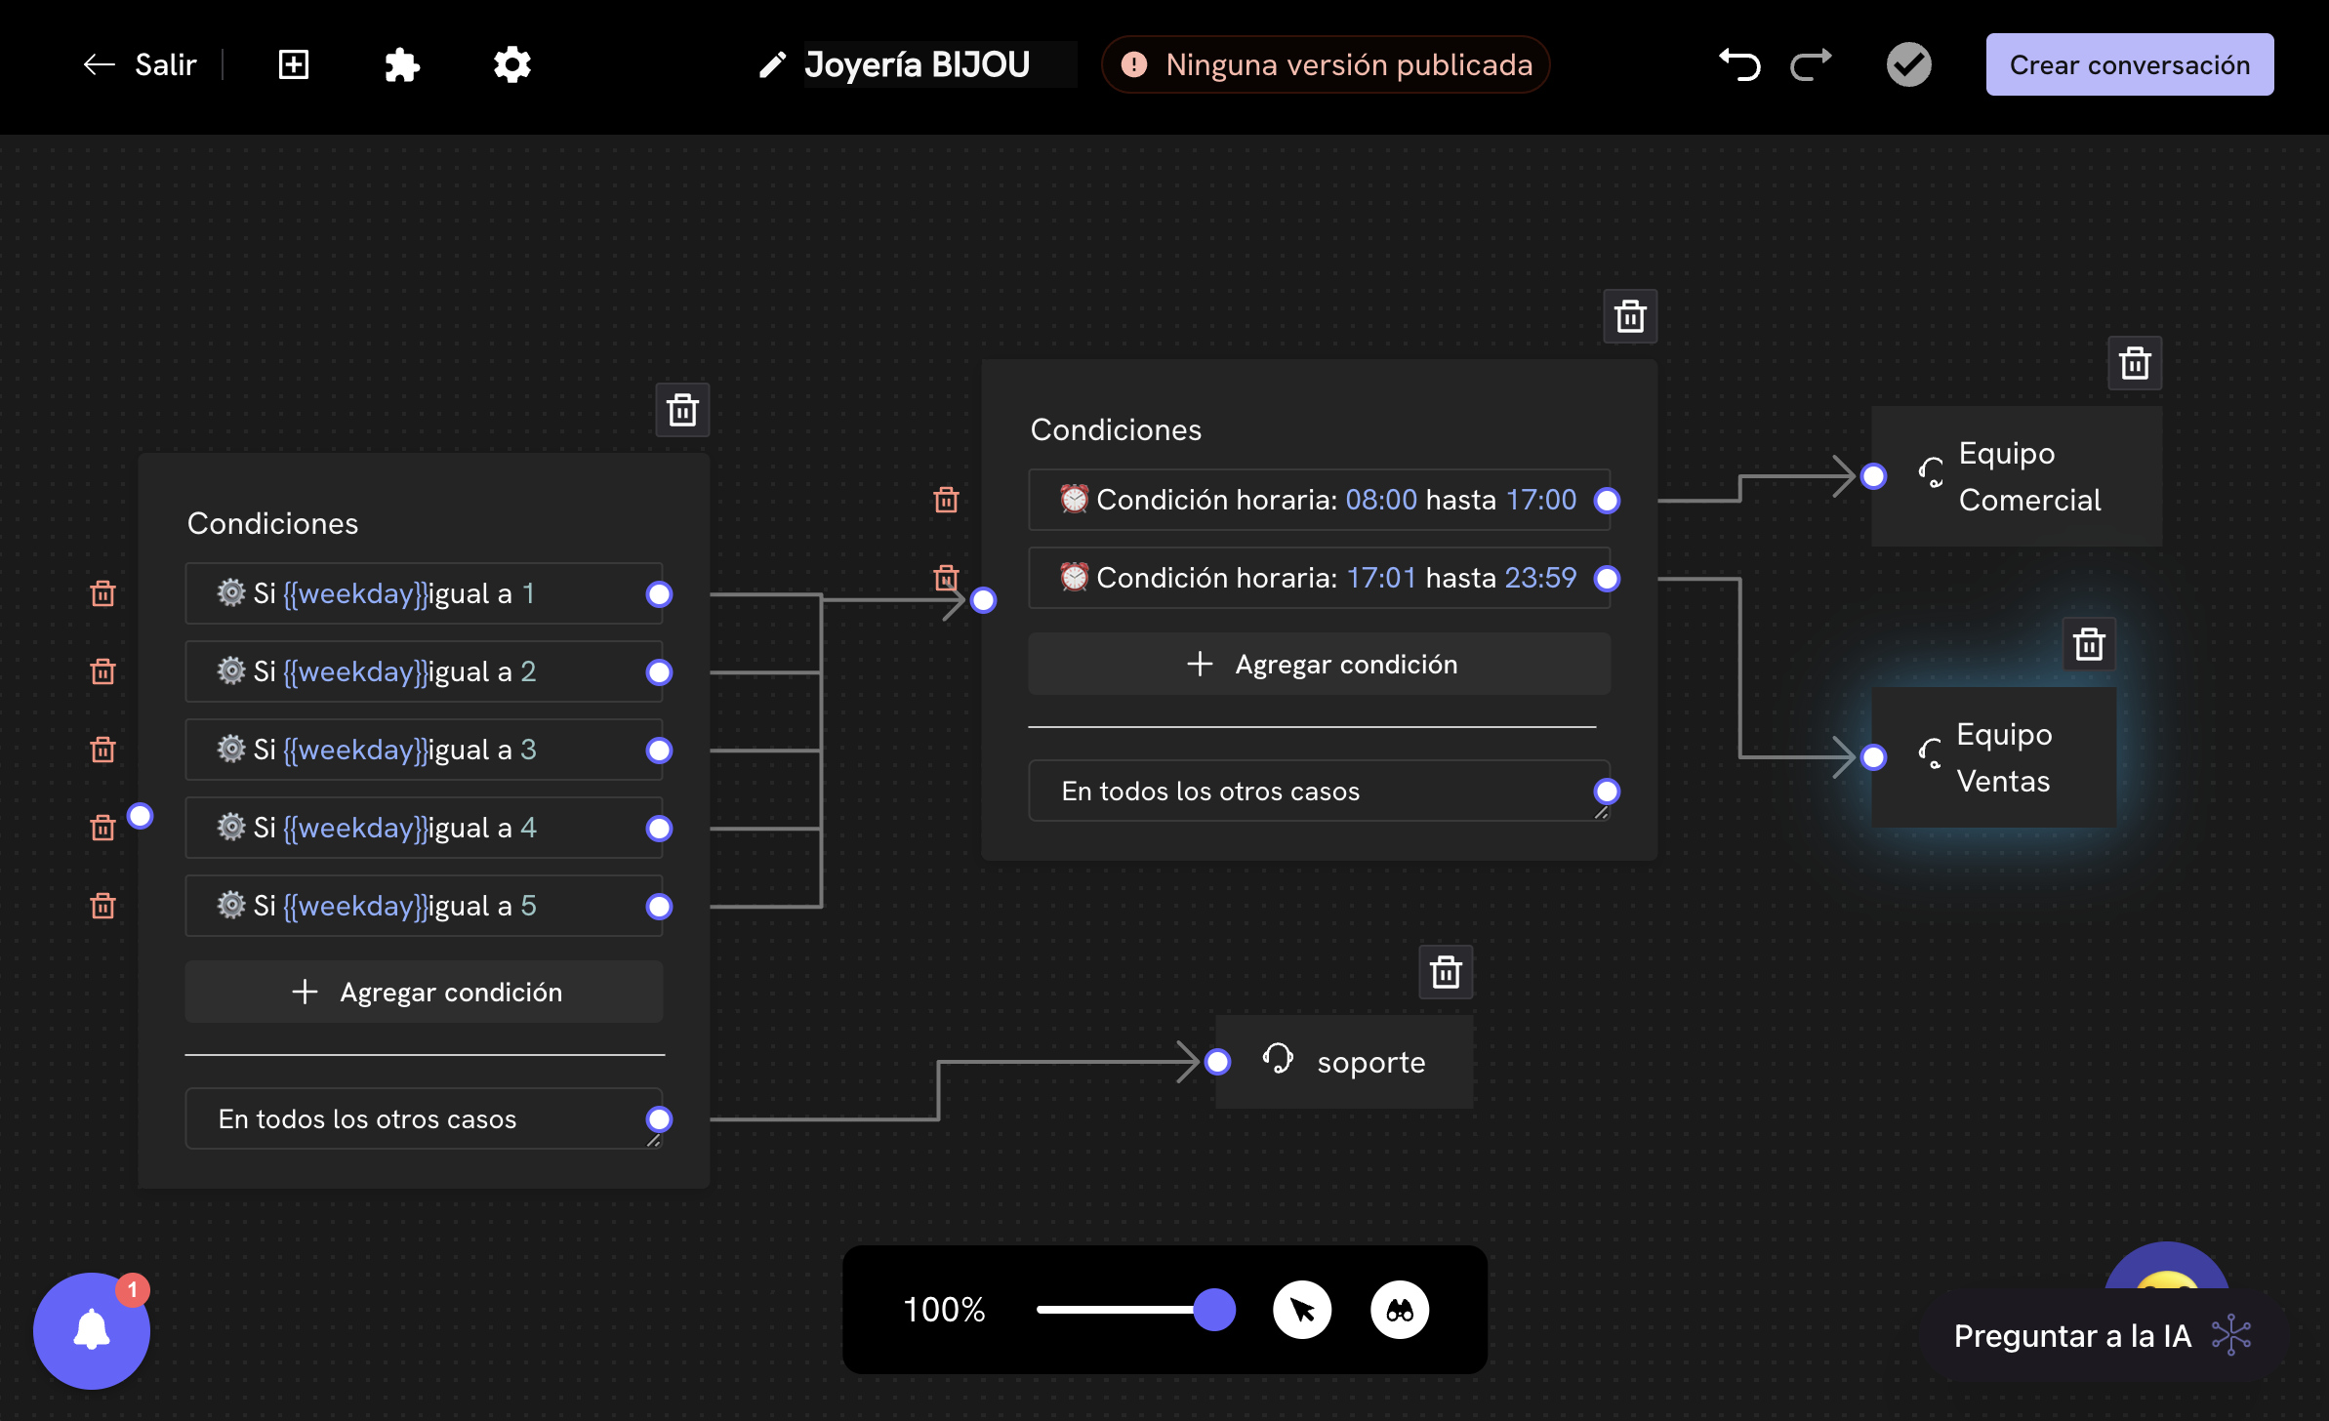Select the weekday igual a 2 condition row
Viewport: 2329px width, 1421px height.
424,671
